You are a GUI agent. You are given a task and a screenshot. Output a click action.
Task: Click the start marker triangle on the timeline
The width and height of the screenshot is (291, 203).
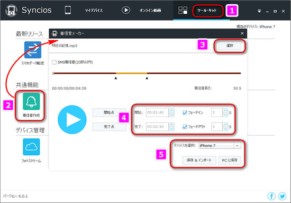click(116, 78)
